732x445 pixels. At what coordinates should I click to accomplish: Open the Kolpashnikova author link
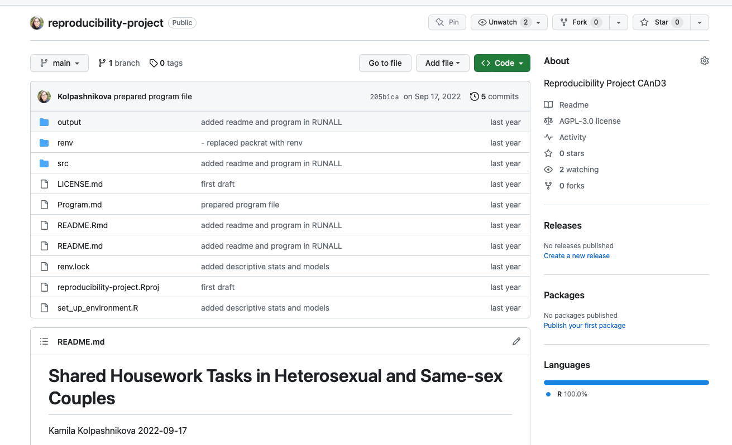[x=84, y=96]
